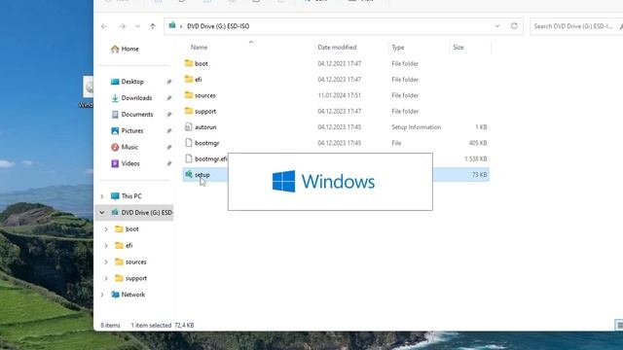Image resolution: width=623 pixels, height=350 pixels.
Task: Expand efi folder in navigation tree
Action: click(106, 246)
